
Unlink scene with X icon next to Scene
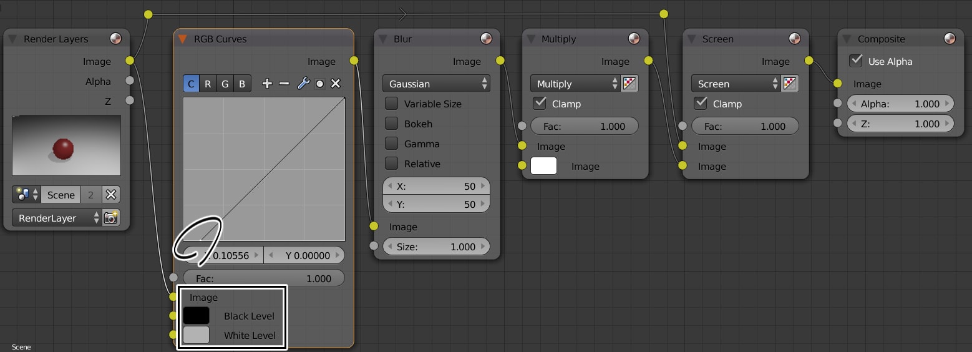pyautogui.click(x=111, y=195)
